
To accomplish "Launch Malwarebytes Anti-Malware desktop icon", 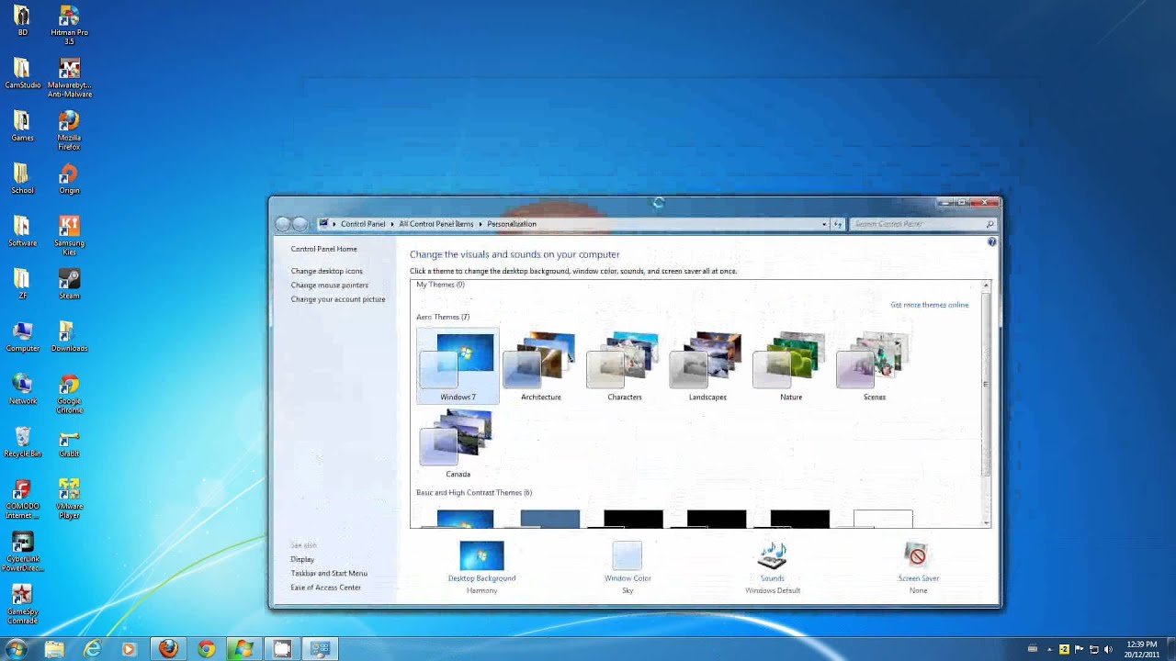I will [69, 78].
